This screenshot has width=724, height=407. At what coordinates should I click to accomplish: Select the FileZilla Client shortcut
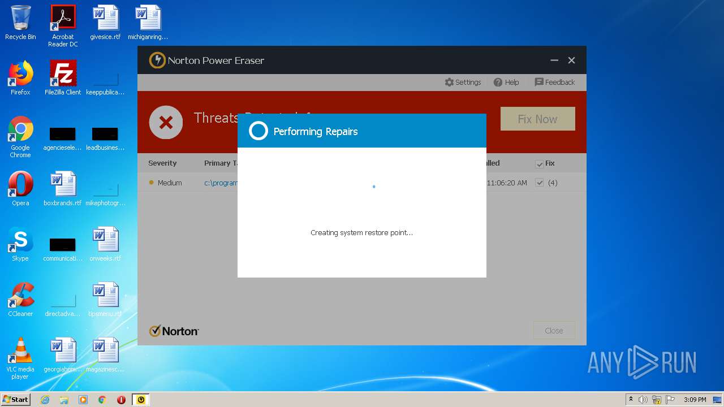(x=63, y=79)
